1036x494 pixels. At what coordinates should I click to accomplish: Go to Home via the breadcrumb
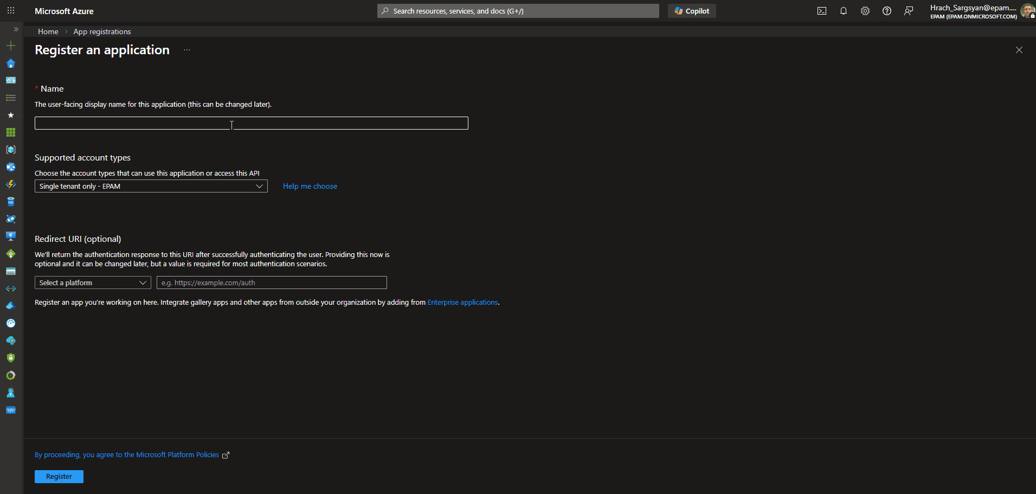click(x=48, y=31)
